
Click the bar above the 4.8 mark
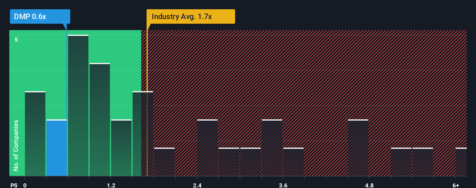tap(358, 148)
